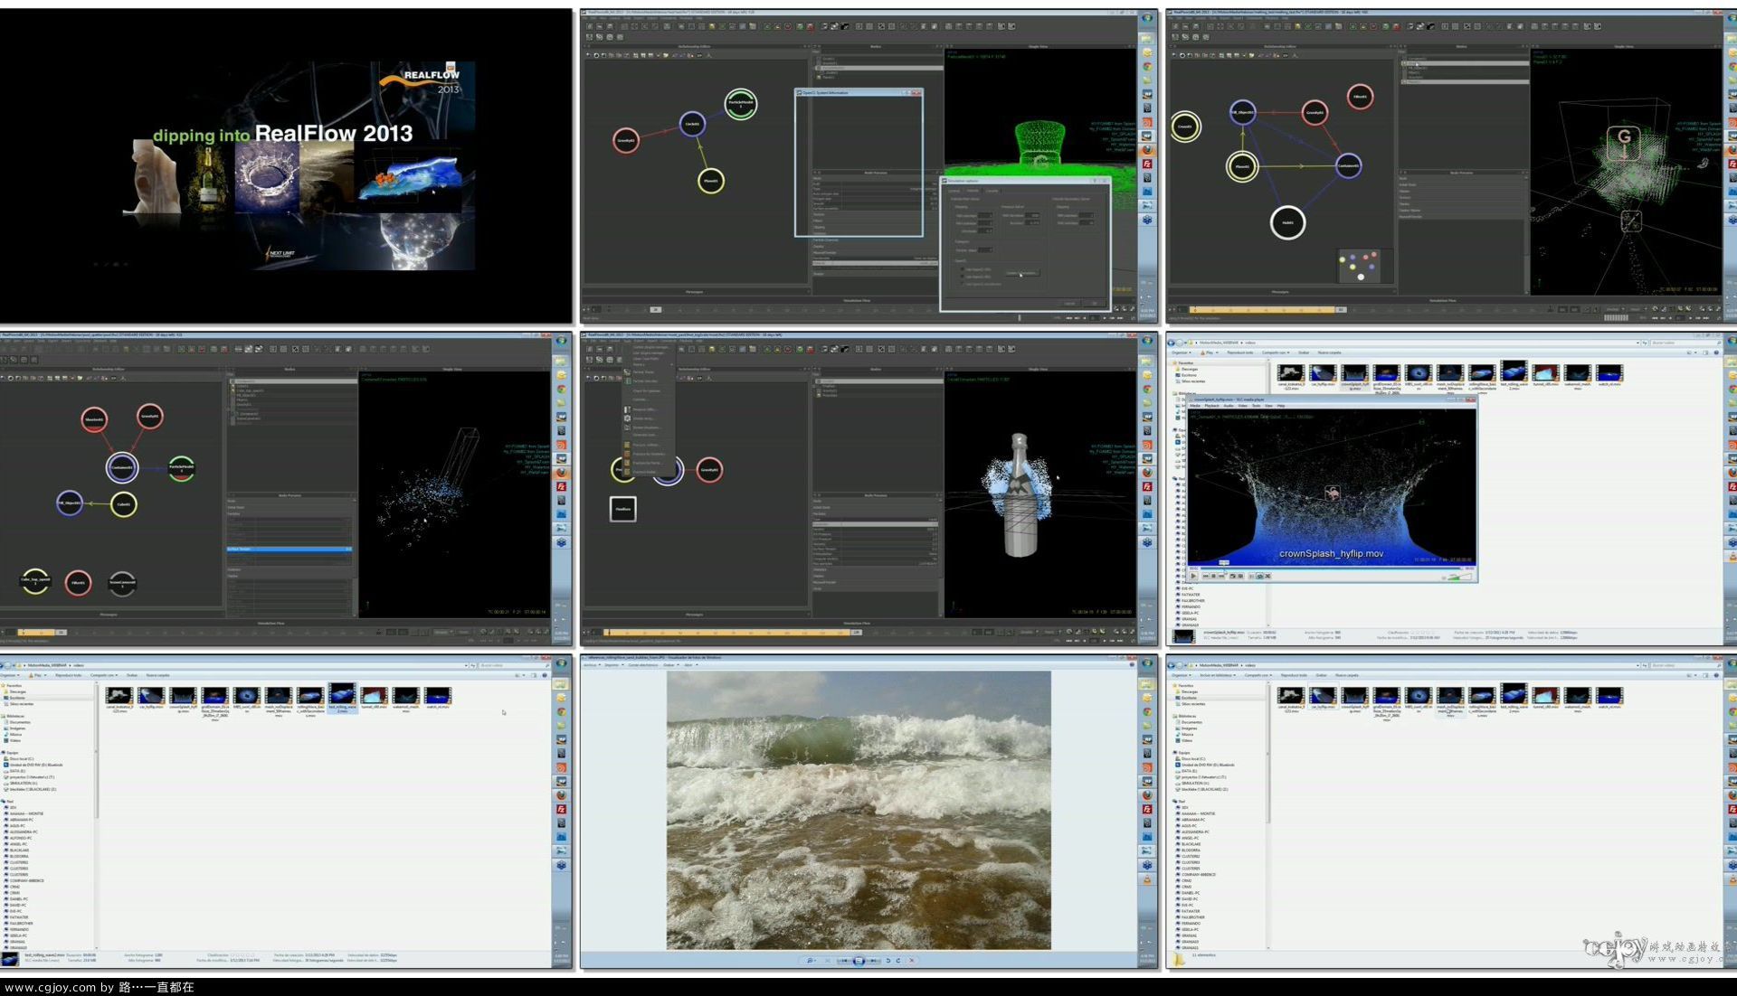Toggle loop mode in VLC controls
Viewport: 1737px width, 996px height.
click(x=1259, y=576)
